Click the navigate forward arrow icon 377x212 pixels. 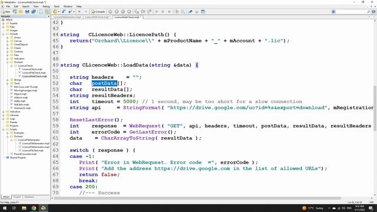86,12
